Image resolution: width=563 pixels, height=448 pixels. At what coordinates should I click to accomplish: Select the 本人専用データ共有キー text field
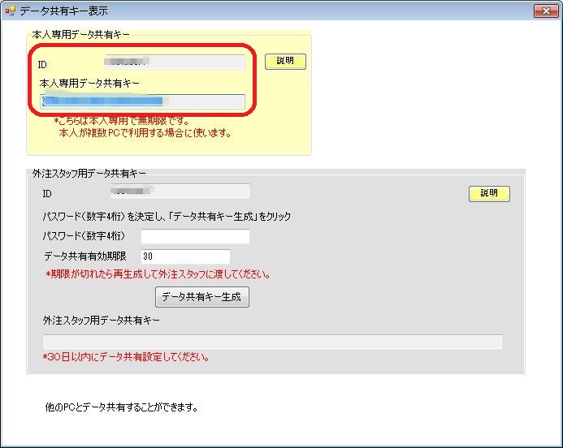[x=143, y=101]
